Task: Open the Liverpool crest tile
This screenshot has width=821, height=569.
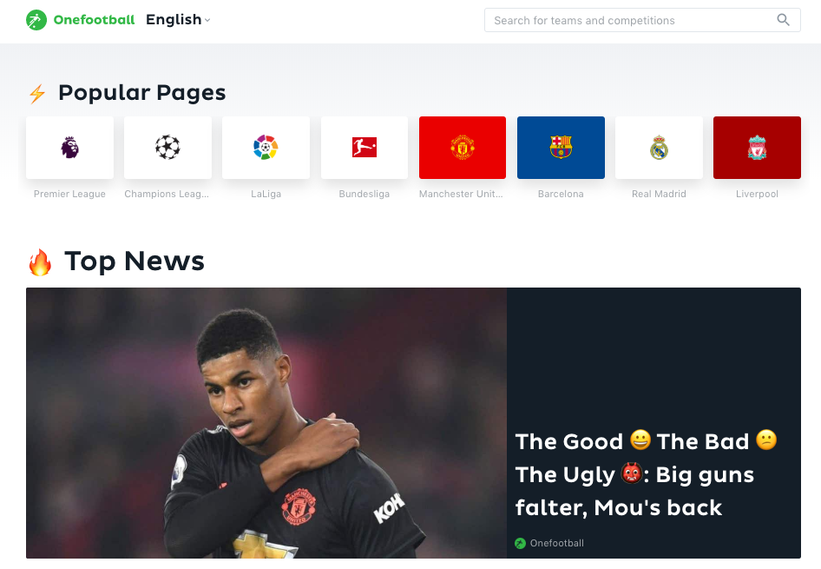Action: coord(757,148)
